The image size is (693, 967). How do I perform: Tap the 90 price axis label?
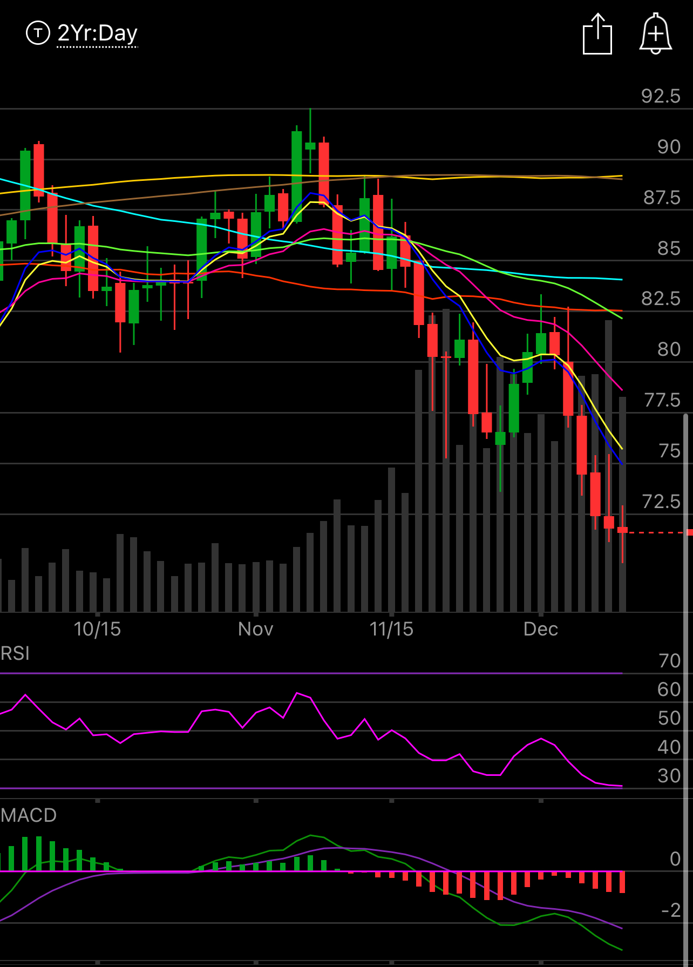669,147
